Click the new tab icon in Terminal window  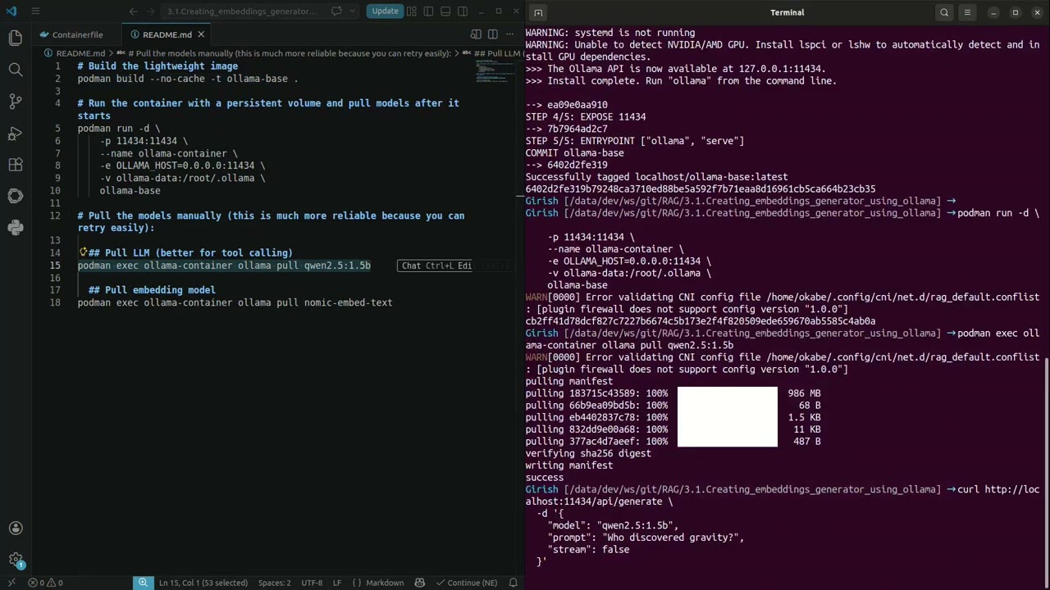pos(537,12)
